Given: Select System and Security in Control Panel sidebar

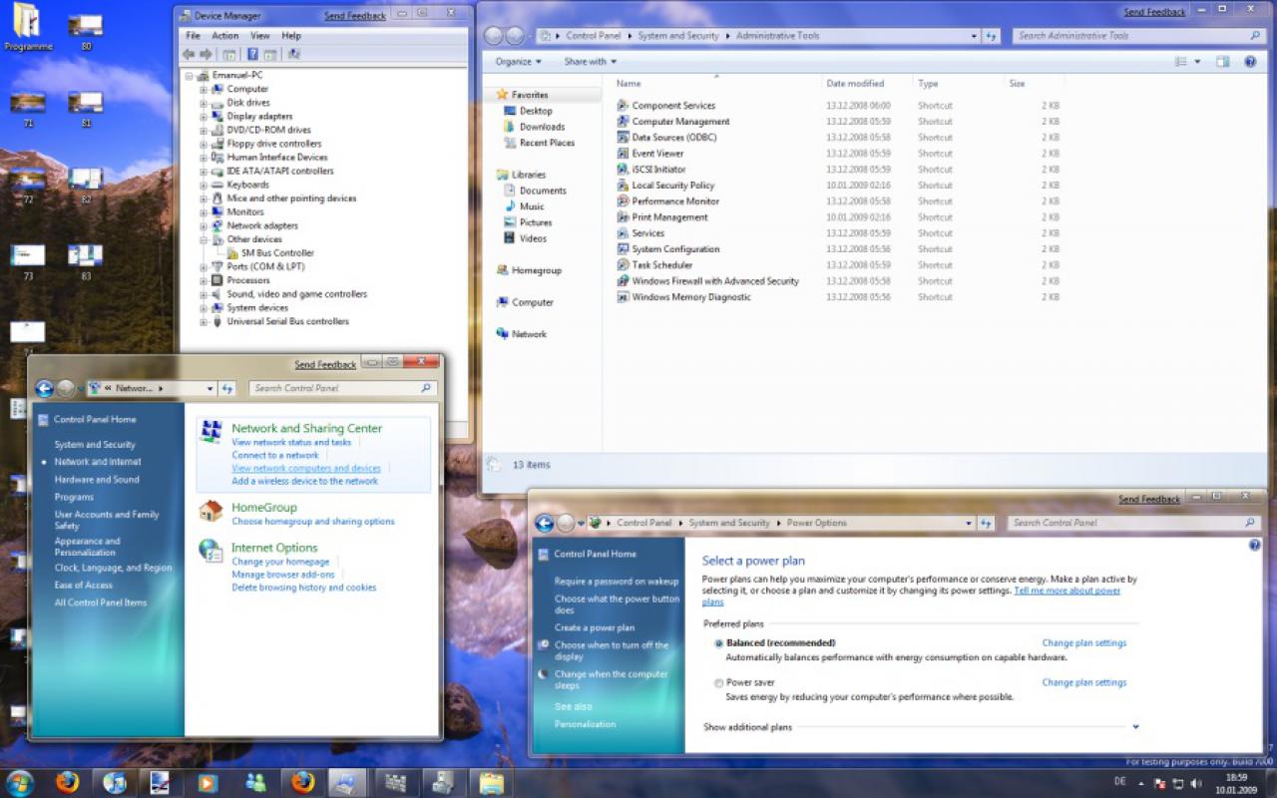Looking at the screenshot, I should point(95,445).
